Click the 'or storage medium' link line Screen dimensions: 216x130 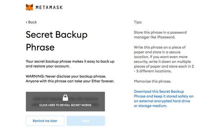pos(150,106)
